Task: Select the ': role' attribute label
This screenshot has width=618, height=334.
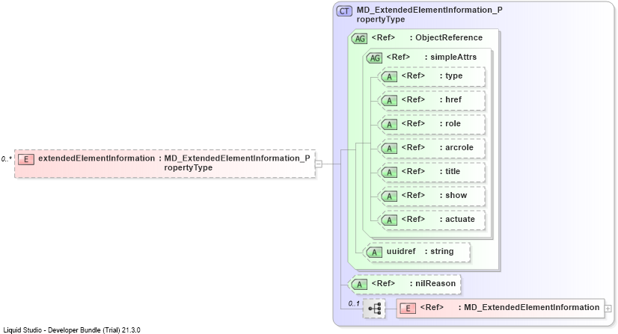Action: point(450,123)
